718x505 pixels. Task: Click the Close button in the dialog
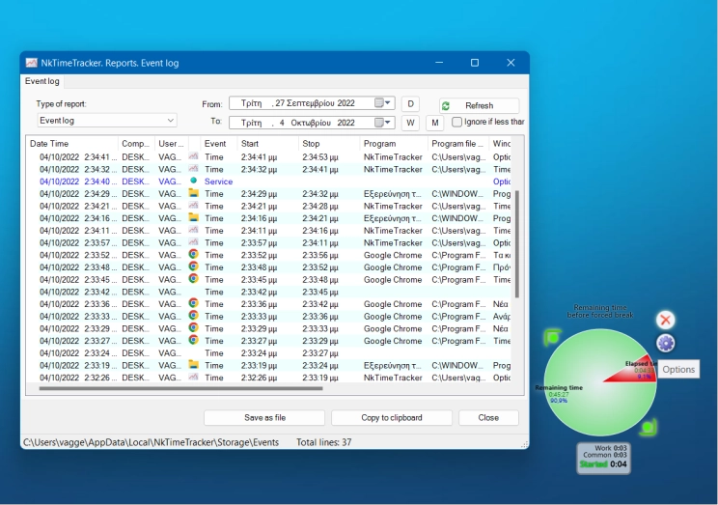pos(488,417)
